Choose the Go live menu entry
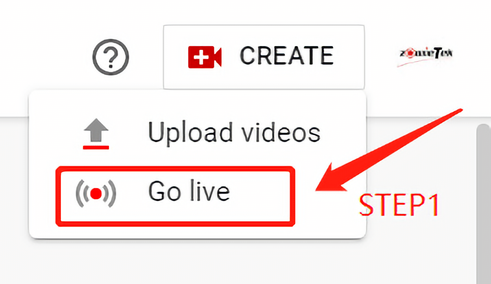 point(175,196)
